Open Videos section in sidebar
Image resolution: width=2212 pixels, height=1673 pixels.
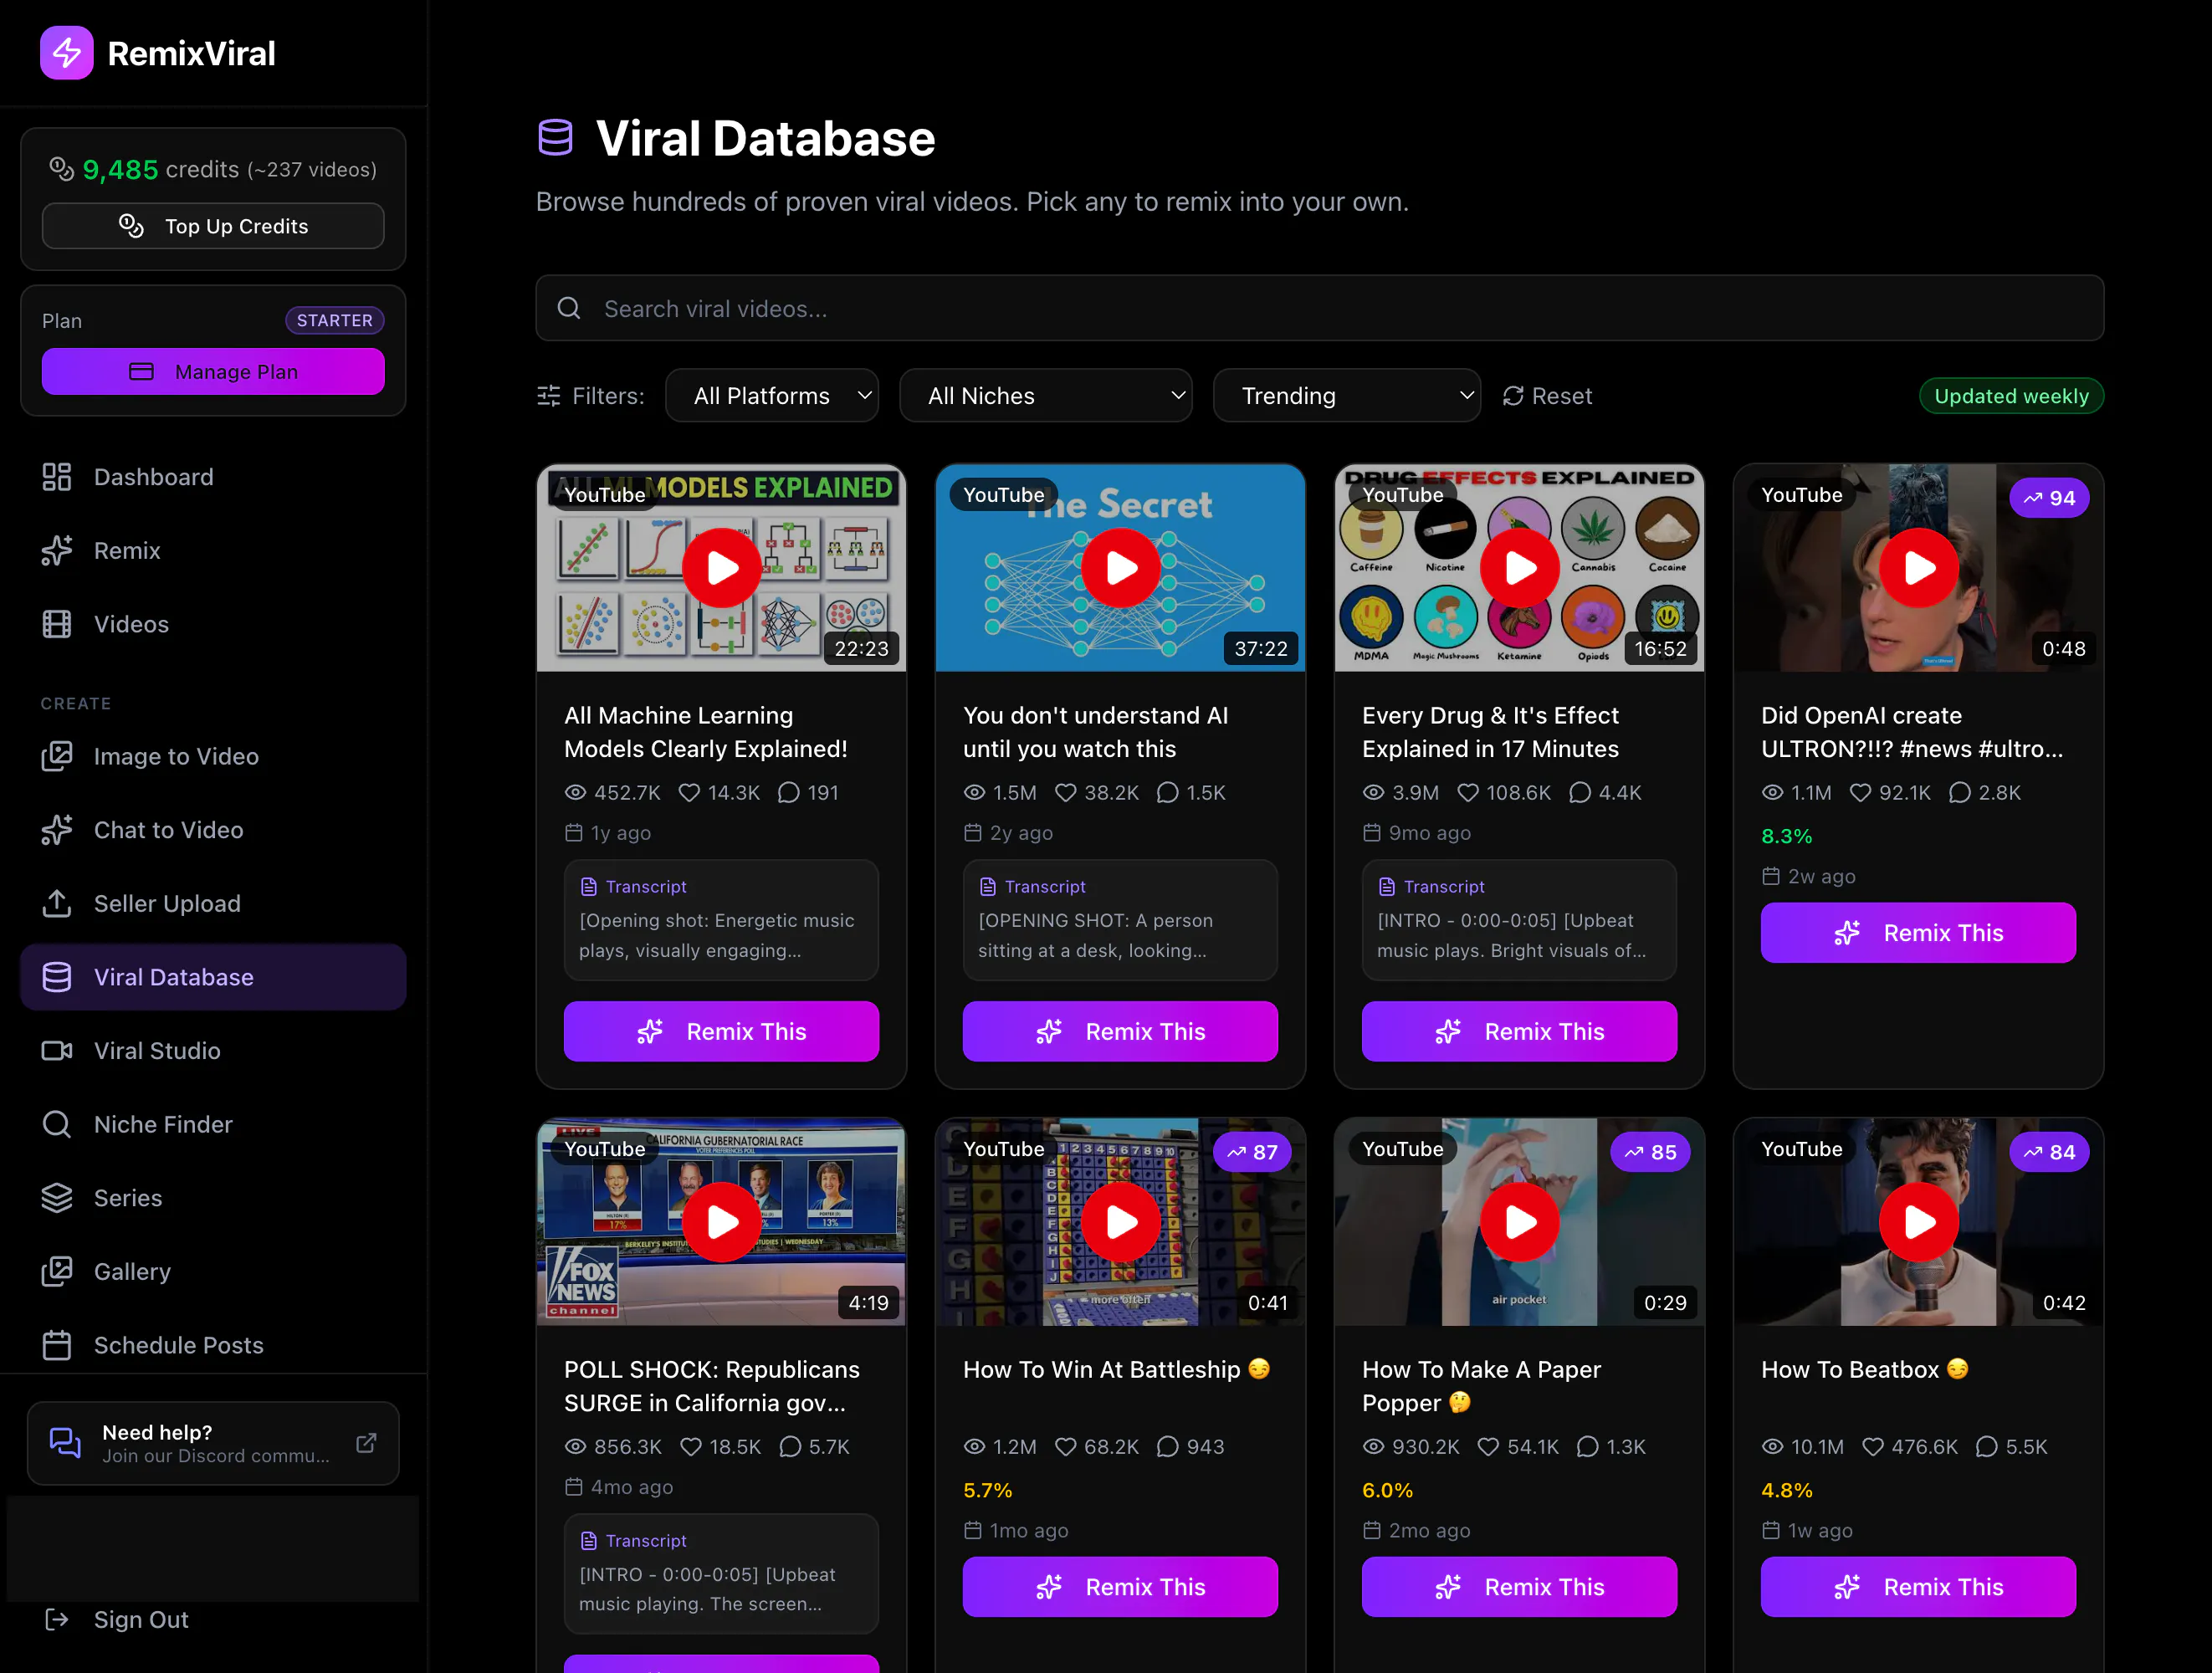click(x=213, y=624)
